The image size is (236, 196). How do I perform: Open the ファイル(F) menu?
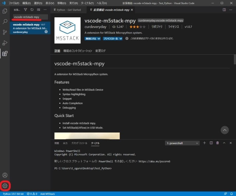coord(14,3)
